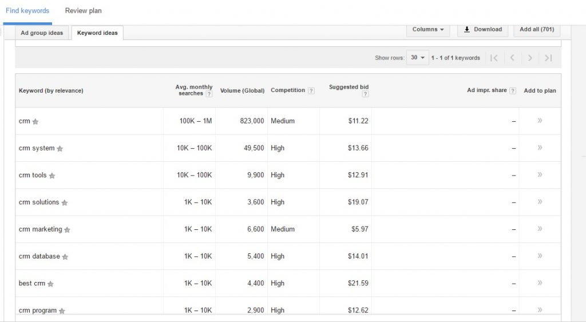Image resolution: width=586 pixels, height=322 pixels.
Task: Go to last page of keywords
Action: [548, 58]
